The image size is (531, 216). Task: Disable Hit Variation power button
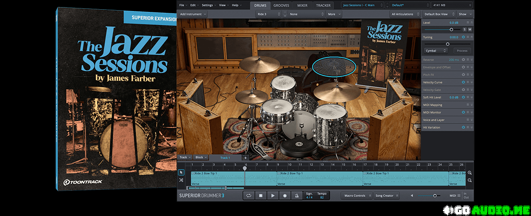pos(463,127)
